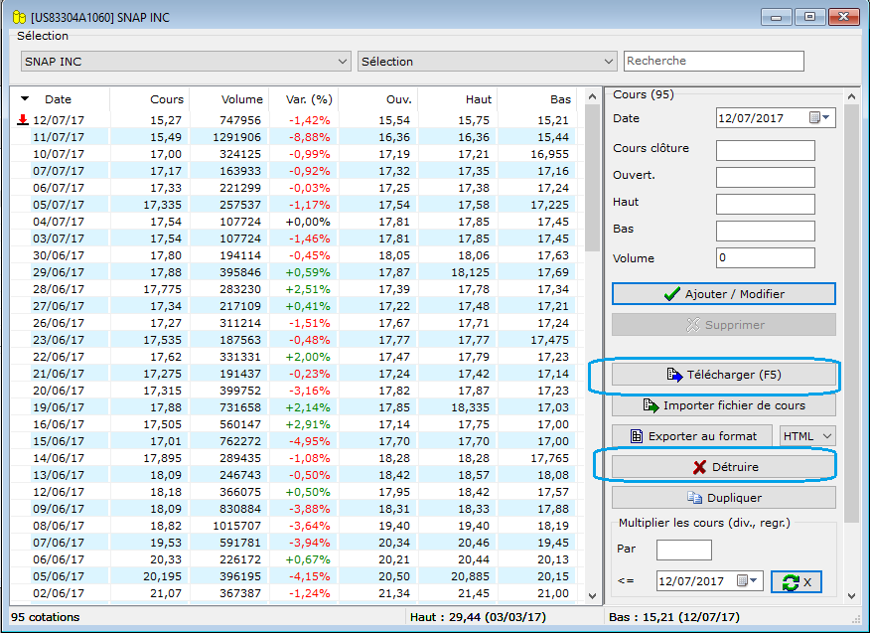This screenshot has height=633, width=870.
Task: Click the Var. (%) column header
Action: tap(309, 99)
